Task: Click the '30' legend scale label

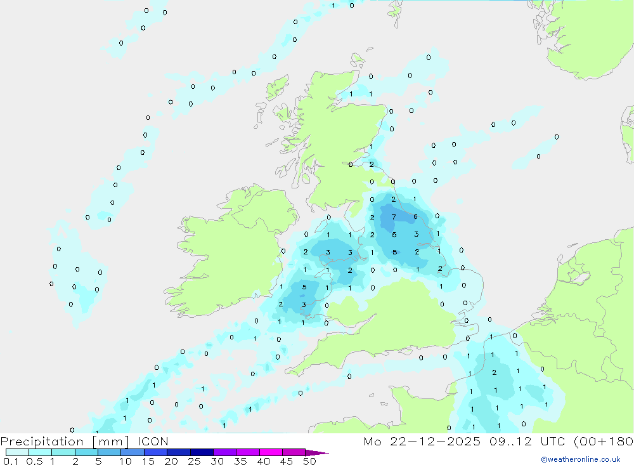Action: tap(217, 461)
